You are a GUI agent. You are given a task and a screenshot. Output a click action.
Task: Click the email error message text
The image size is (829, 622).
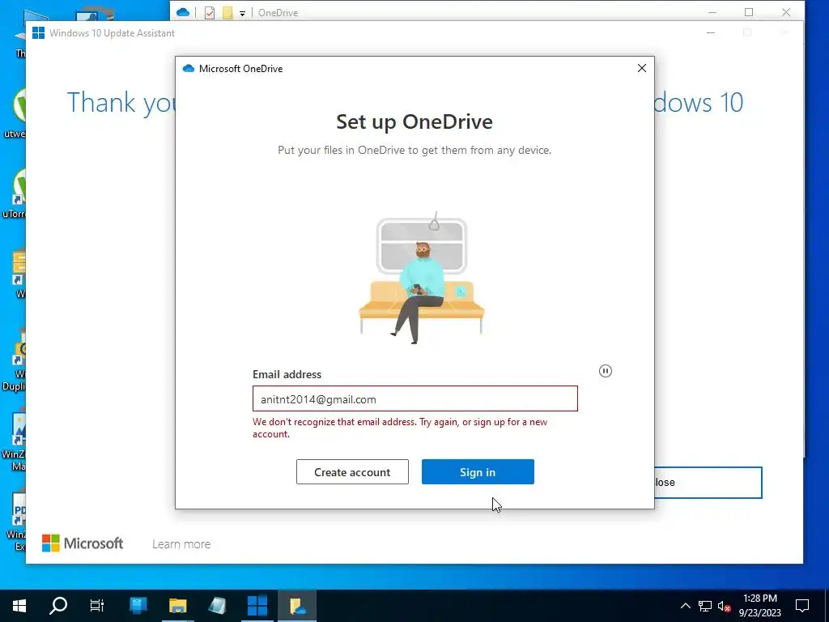click(400, 428)
